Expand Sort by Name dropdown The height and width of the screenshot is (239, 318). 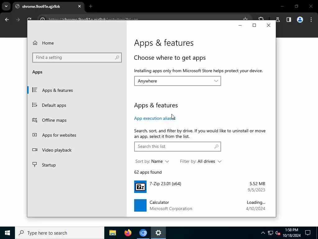coord(152,162)
